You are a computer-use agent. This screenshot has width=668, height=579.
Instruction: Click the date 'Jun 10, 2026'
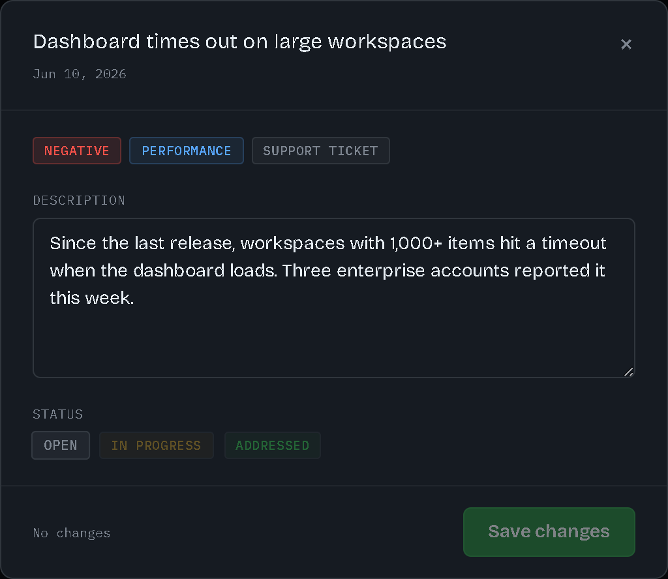[80, 74]
